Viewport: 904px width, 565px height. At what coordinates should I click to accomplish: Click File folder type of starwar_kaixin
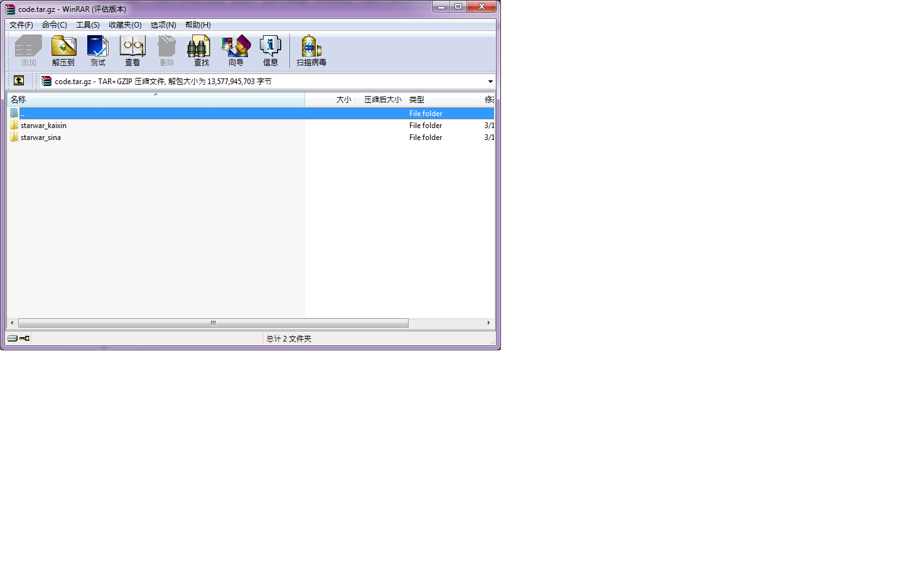click(x=426, y=126)
